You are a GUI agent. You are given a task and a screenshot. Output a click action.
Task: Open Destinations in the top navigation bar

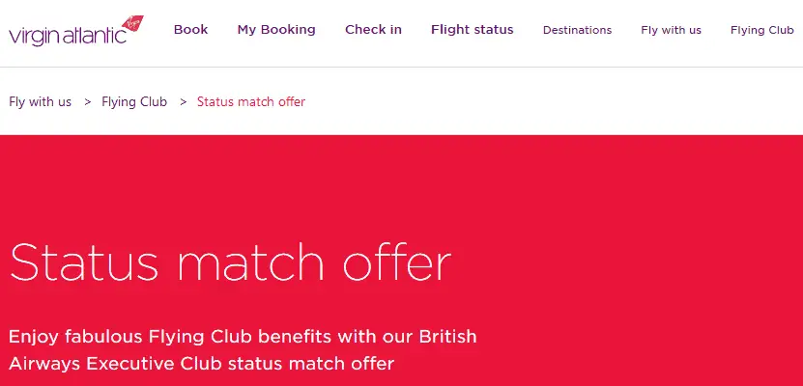pos(577,30)
